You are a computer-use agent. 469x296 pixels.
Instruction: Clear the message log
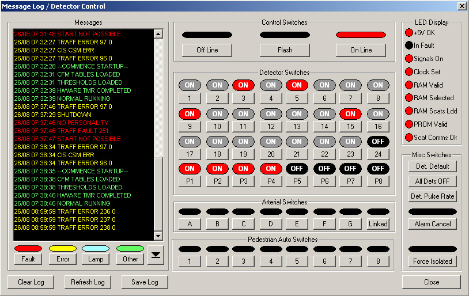tap(31, 282)
